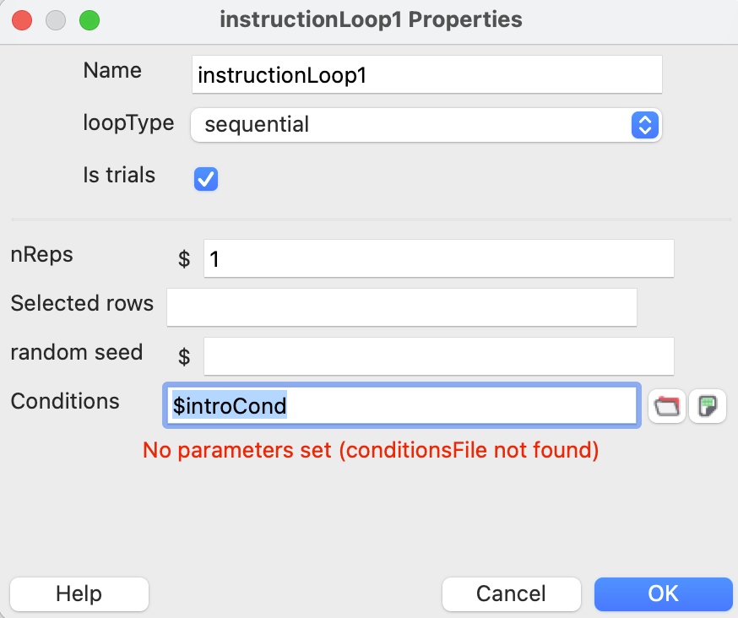The height and width of the screenshot is (618, 738).
Task: Open Help for loop properties
Action: click(79, 594)
